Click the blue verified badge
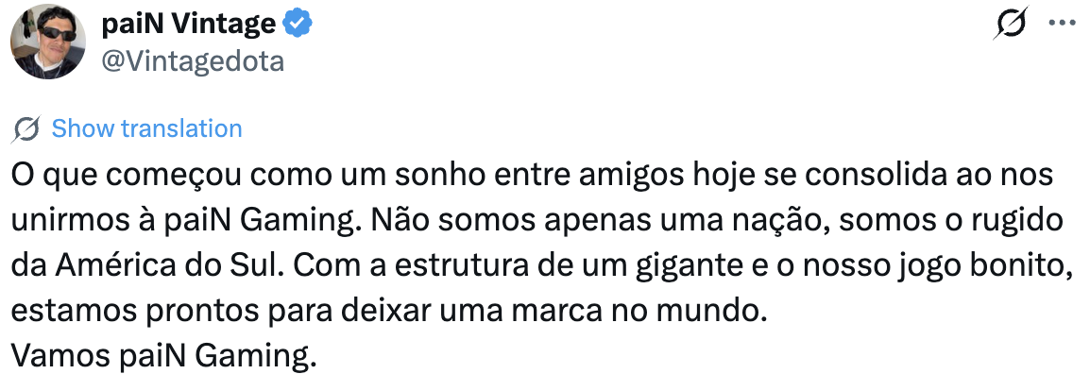The image size is (1090, 391). coord(298,24)
